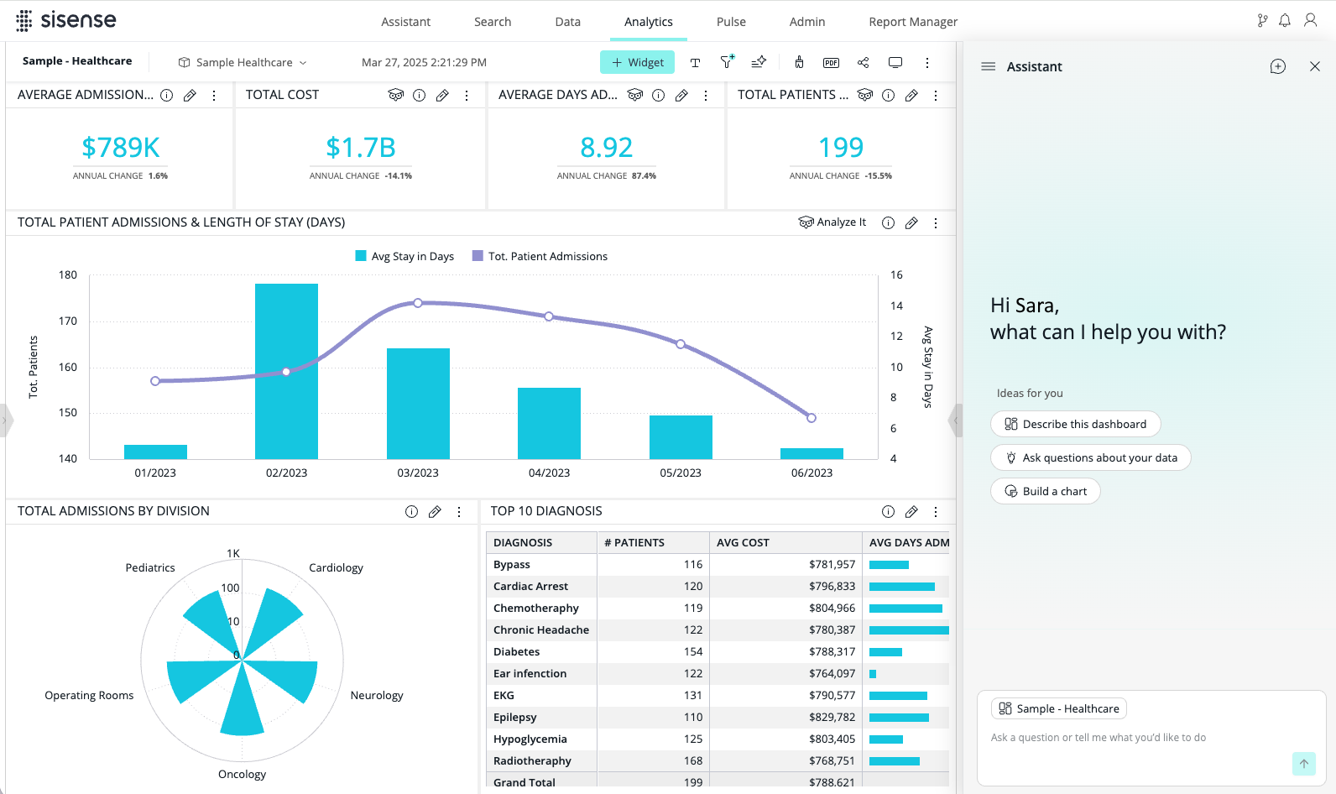Image resolution: width=1336 pixels, height=794 pixels.
Task: Add a text widget via T icon
Action: 695,62
